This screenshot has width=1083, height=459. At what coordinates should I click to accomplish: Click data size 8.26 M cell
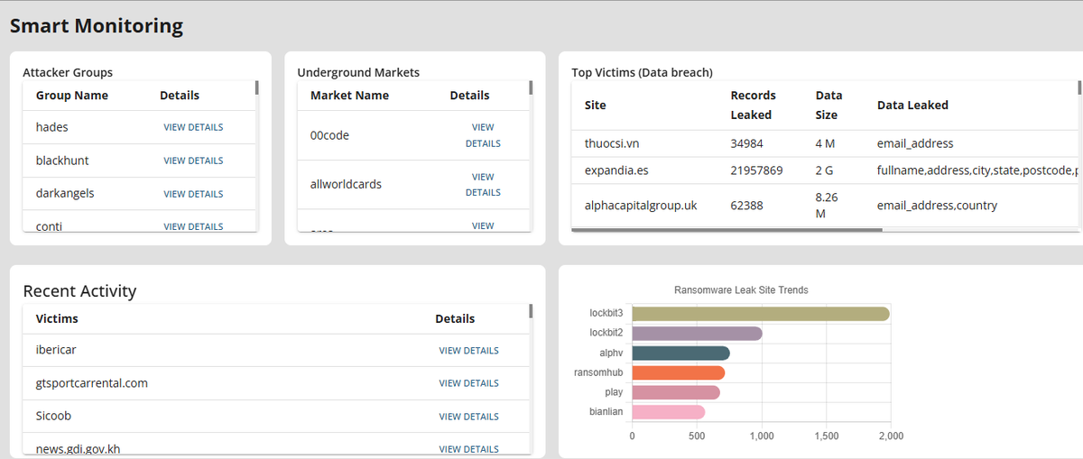827,206
